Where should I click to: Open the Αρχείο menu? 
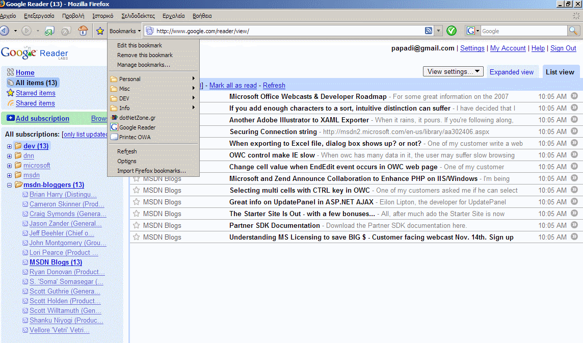point(8,16)
